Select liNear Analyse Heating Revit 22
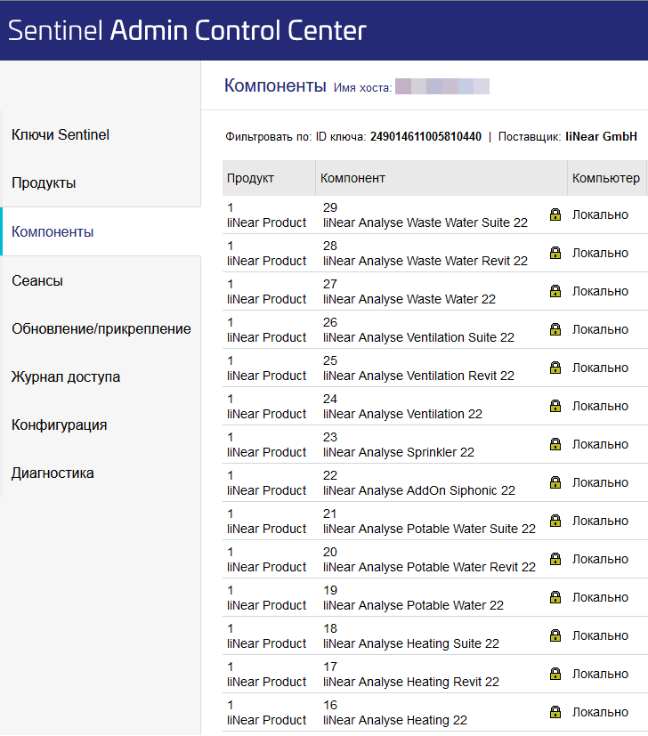Viewport: 648px width, 736px height. point(411,682)
